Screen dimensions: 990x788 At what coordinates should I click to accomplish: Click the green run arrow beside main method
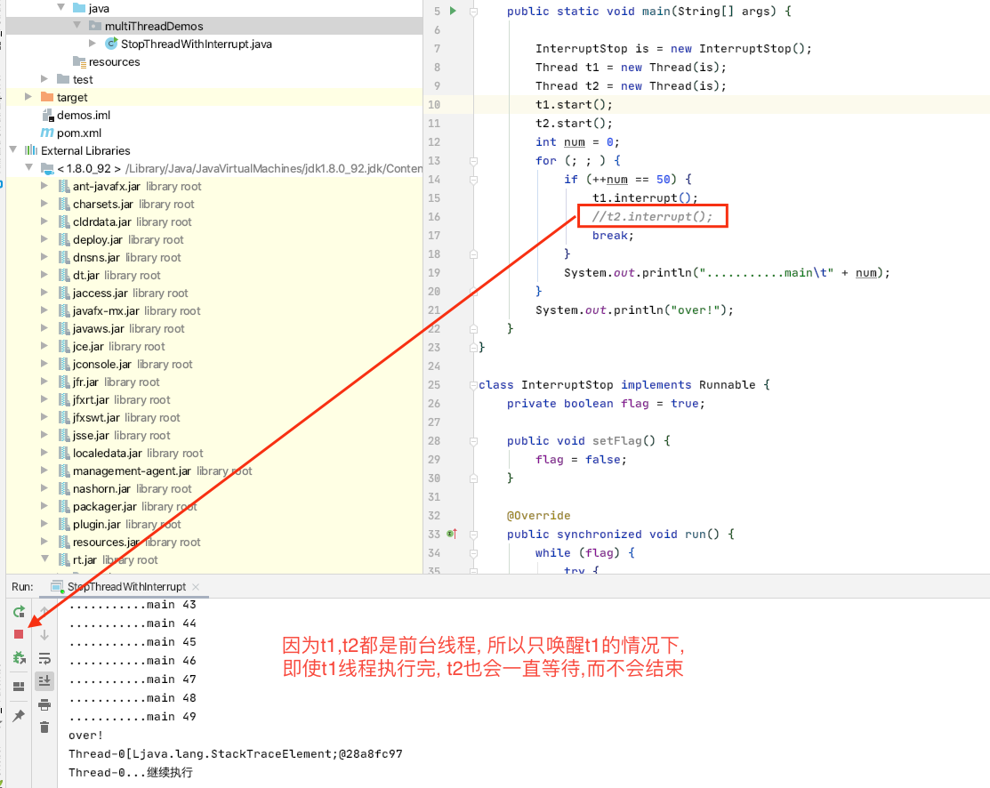click(453, 11)
